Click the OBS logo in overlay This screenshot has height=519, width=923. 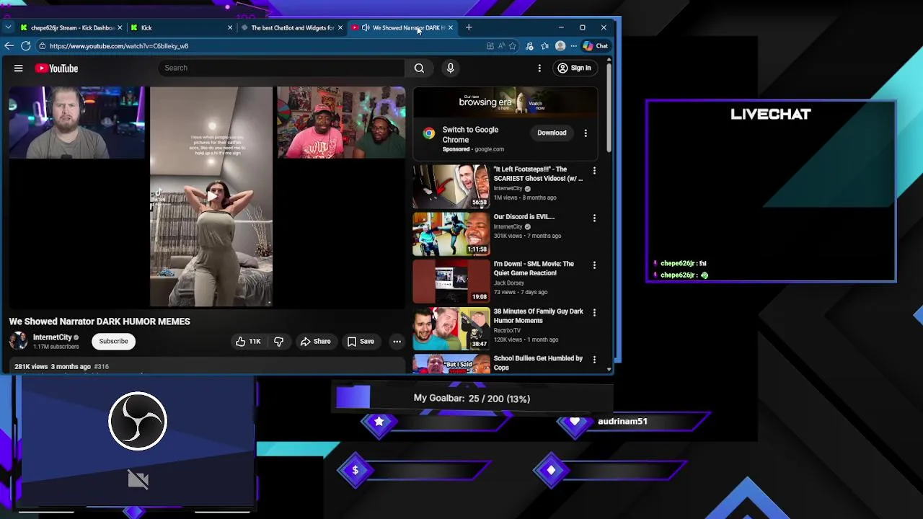click(138, 421)
